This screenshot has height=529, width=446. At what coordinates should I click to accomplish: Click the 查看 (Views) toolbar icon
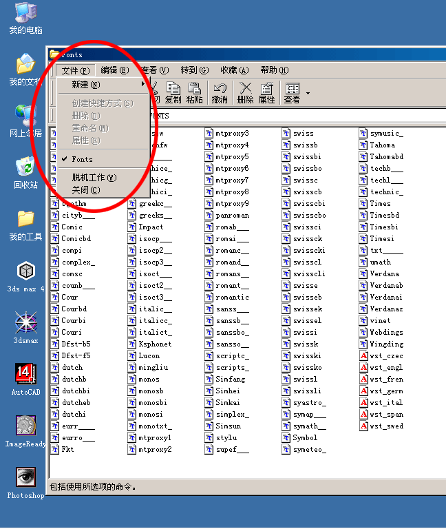[x=293, y=92]
